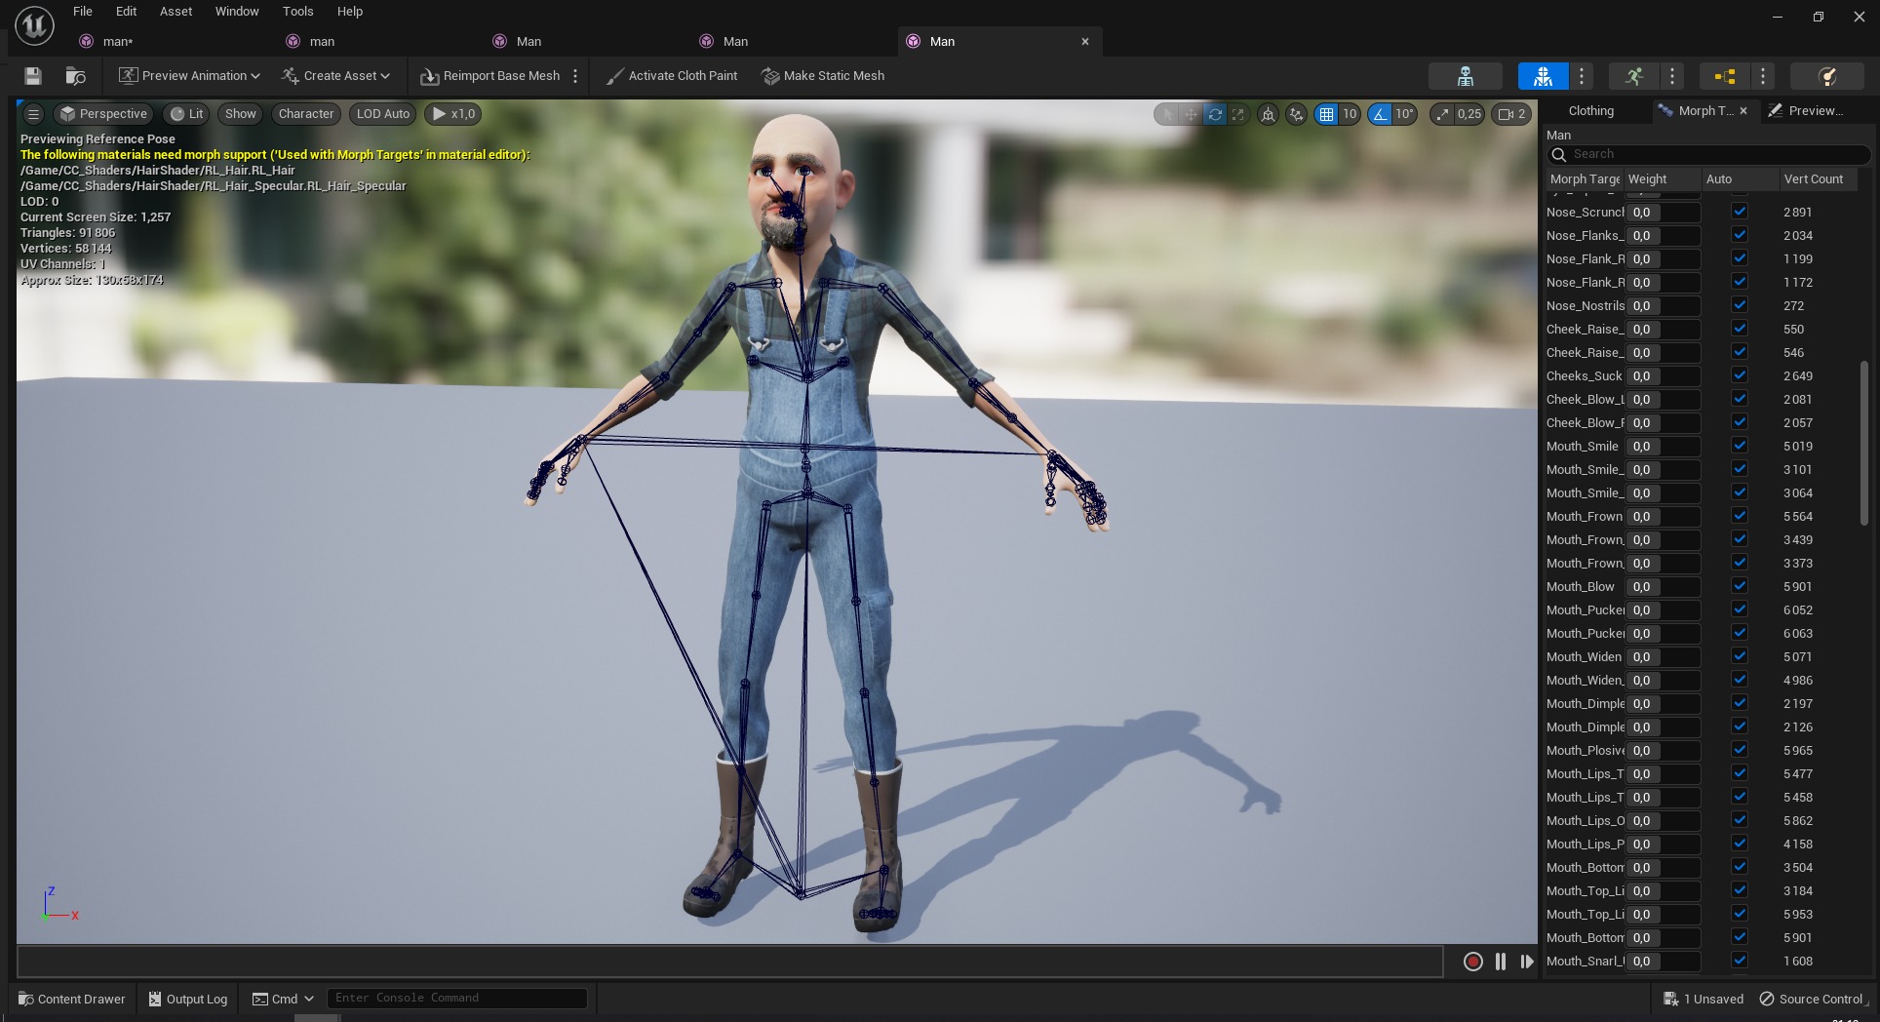Uncheck Auto for Cheeks_Suck morph target

click(x=1740, y=375)
